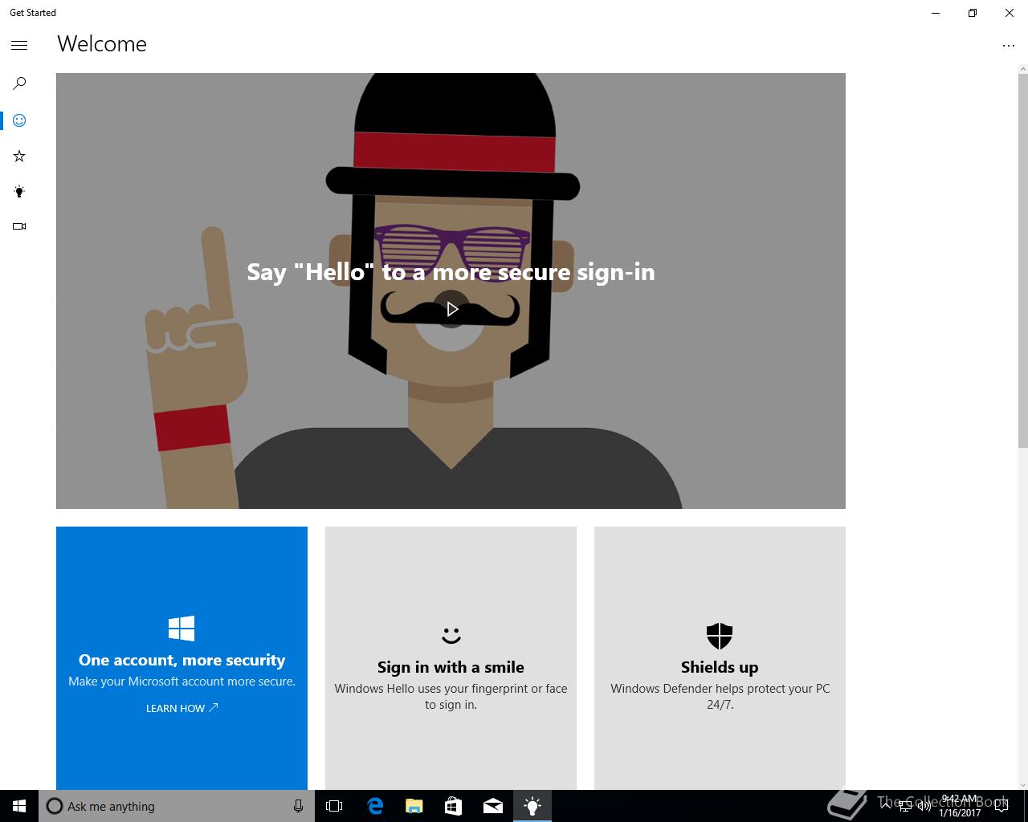The width and height of the screenshot is (1028, 822).
Task: Open the Sign in with a smile tile
Action: (x=451, y=658)
